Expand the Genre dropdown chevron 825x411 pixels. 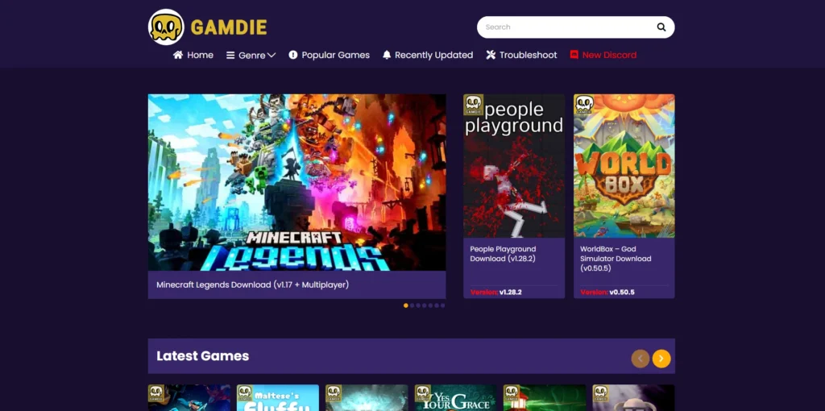coord(272,55)
